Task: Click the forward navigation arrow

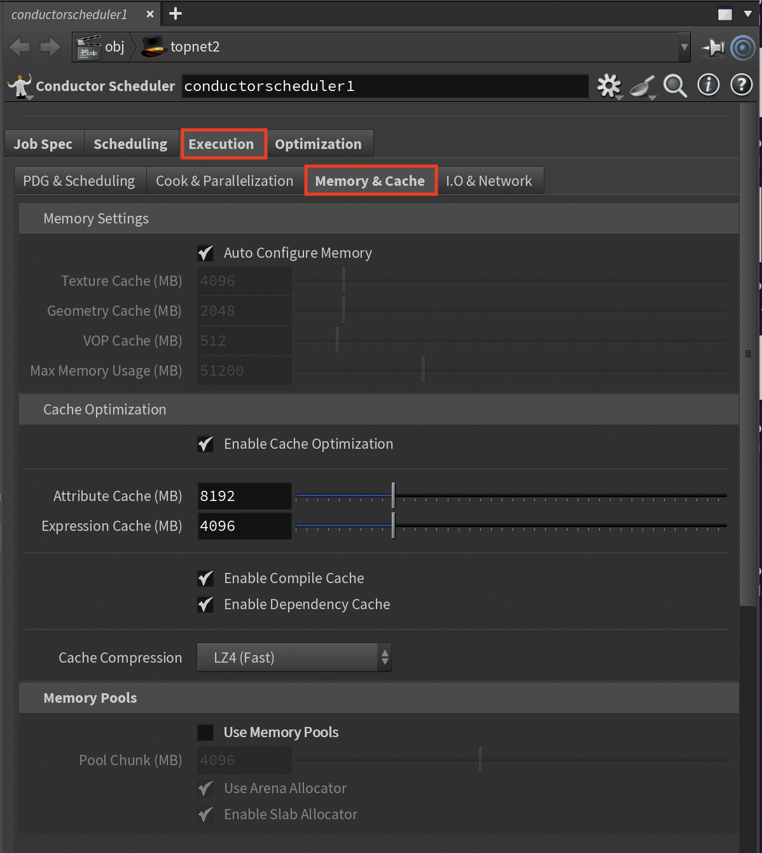Action: tap(50, 47)
